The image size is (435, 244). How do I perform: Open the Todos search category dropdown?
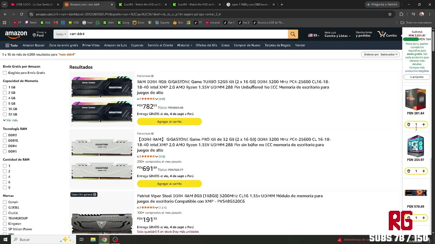coord(61,34)
